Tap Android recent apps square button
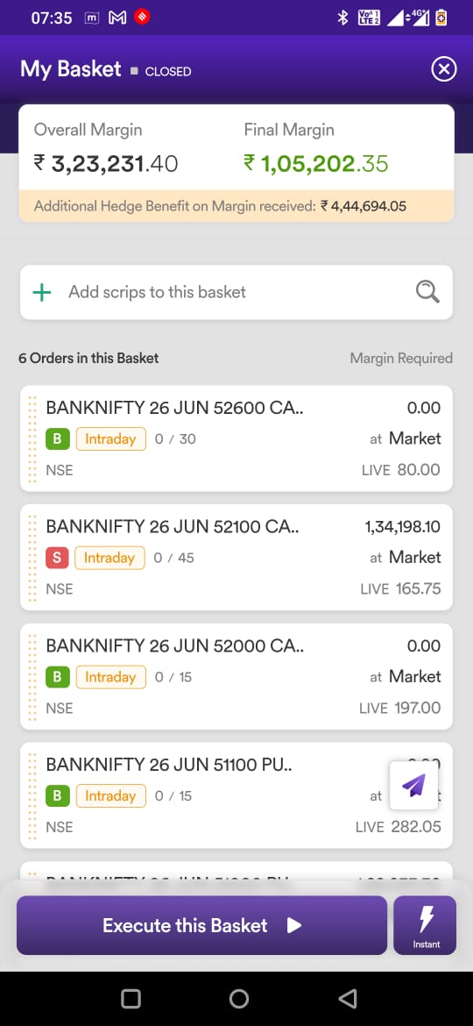Image resolution: width=473 pixels, height=1026 pixels. [x=131, y=999]
